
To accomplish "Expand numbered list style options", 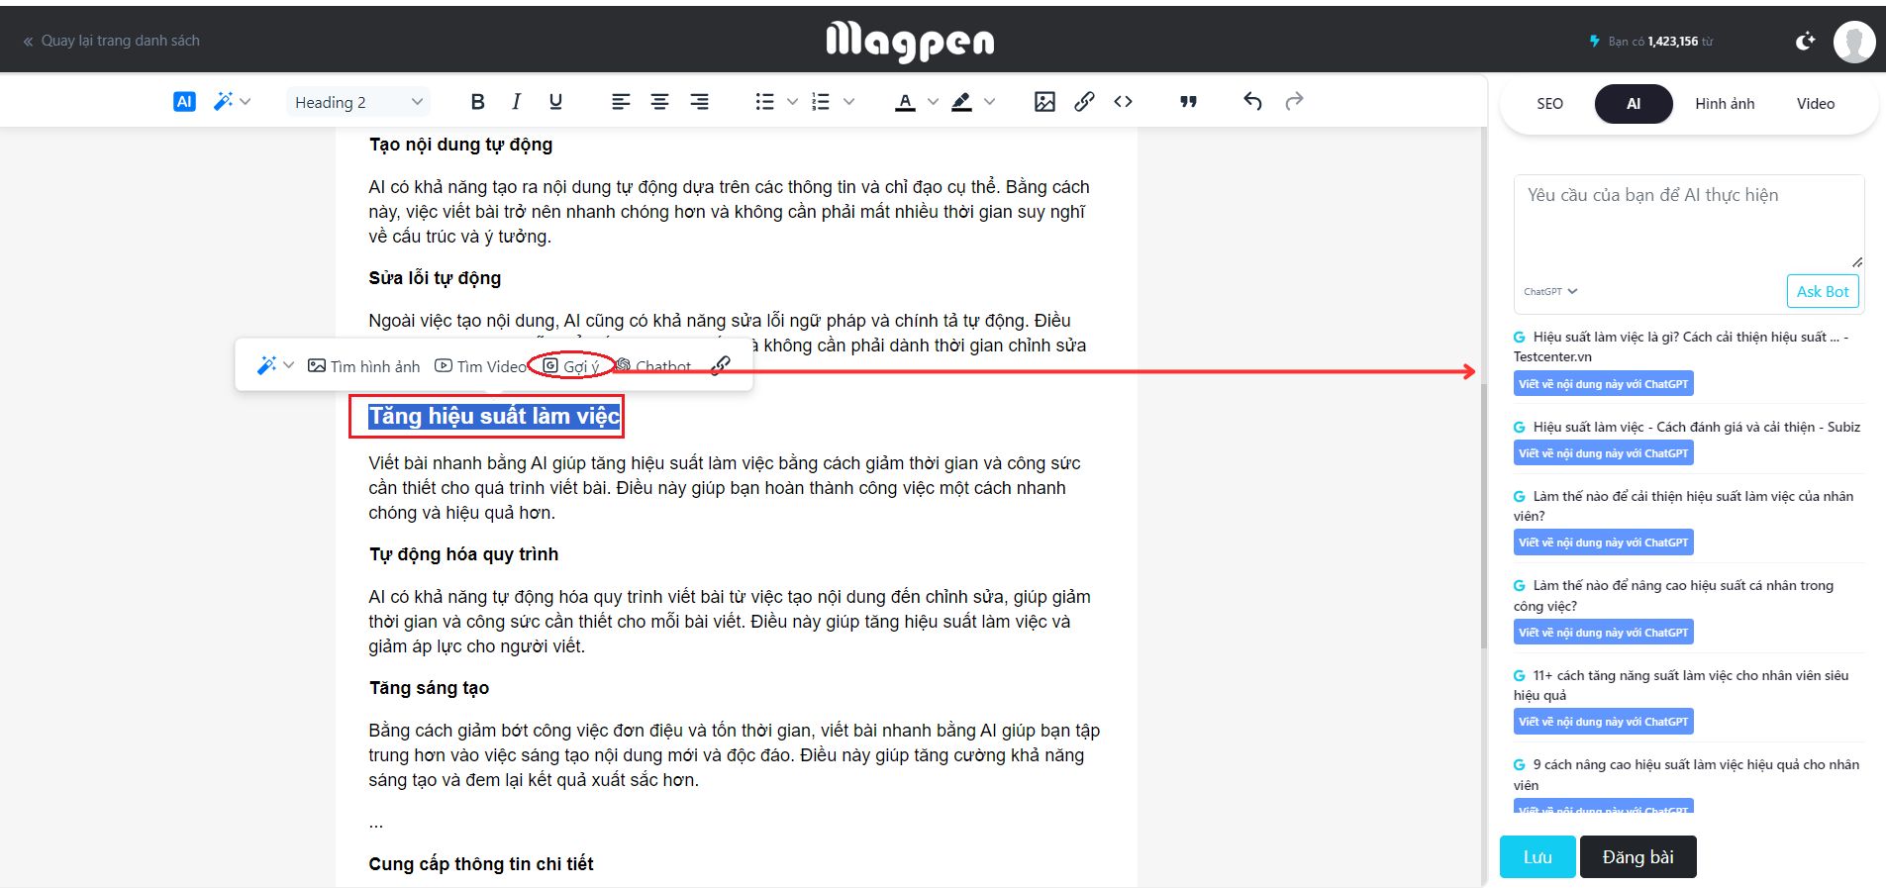I will coord(848,101).
